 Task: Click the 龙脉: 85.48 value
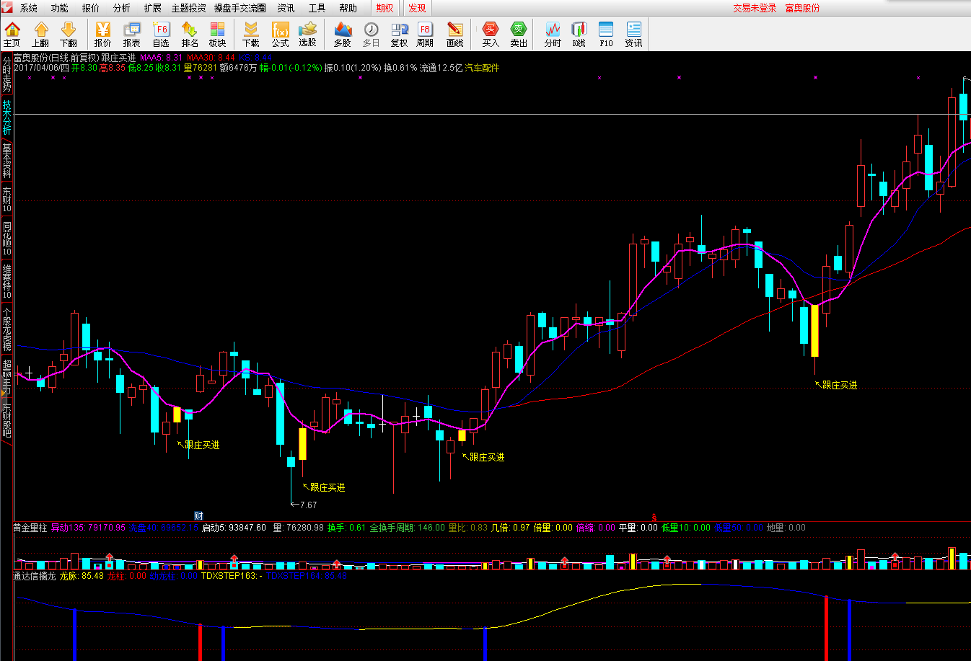click(x=82, y=576)
